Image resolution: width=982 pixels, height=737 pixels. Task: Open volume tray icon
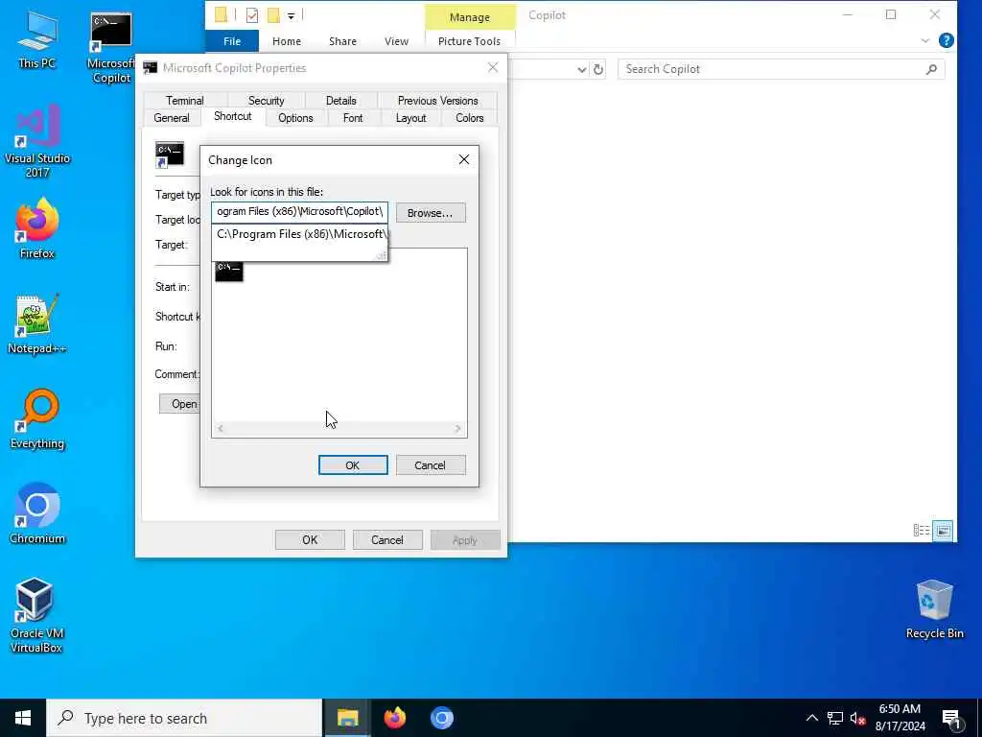click(857, 718)
